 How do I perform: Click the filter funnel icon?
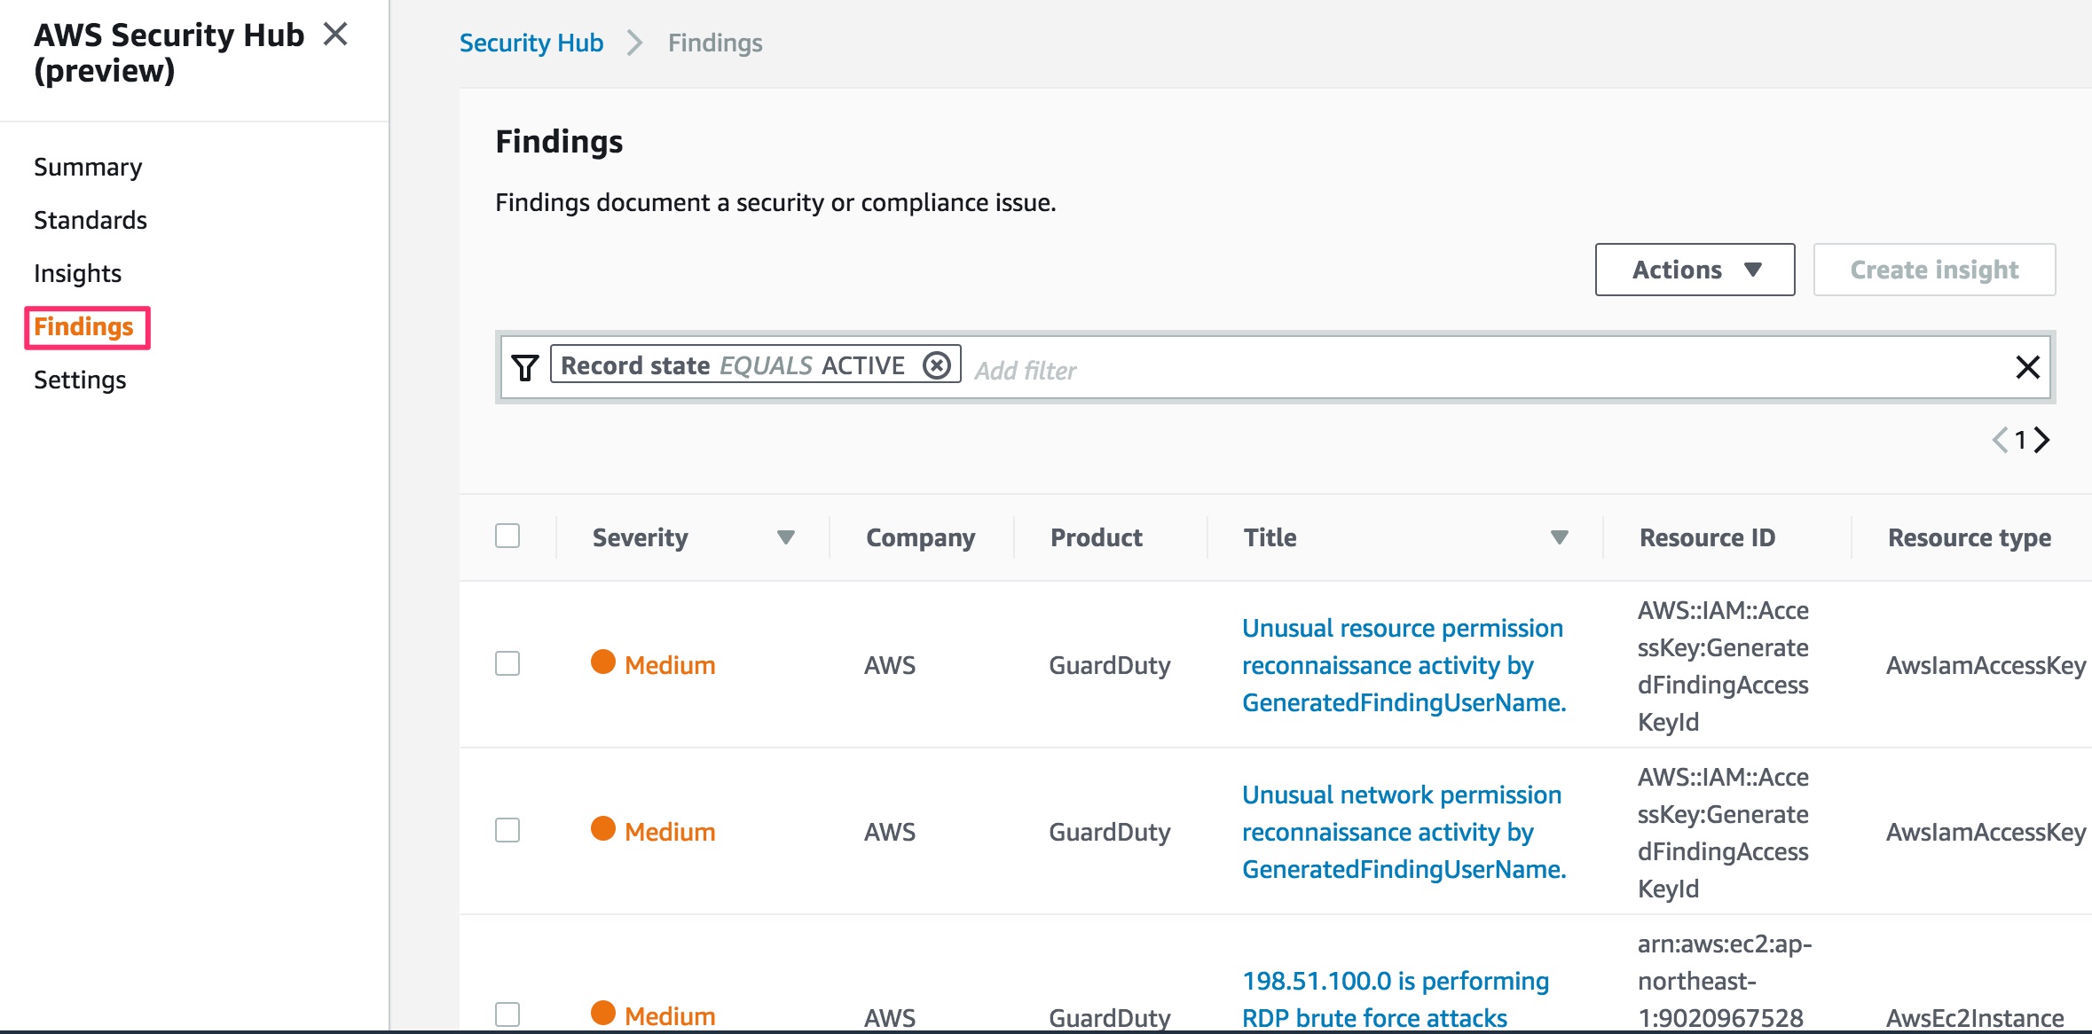[x=525, y=366]
